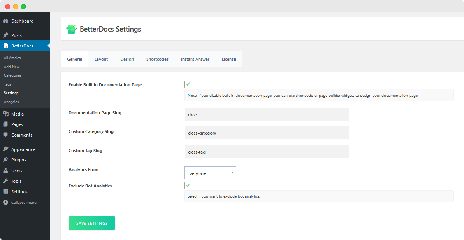This screenshot has width=464, height=240.
Task: Open the Tools menu item
Action: coord(25,181)
